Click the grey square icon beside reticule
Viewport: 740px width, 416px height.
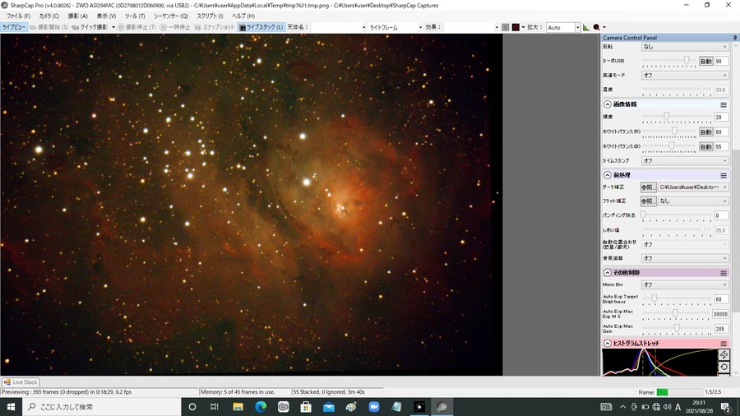(x=506, y=27)
